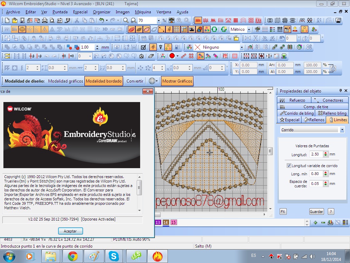Image resolution: width=350 pixels, height=263 pixels.
Task: Switch to the Rellenos tab
Action: pos(314,120)
